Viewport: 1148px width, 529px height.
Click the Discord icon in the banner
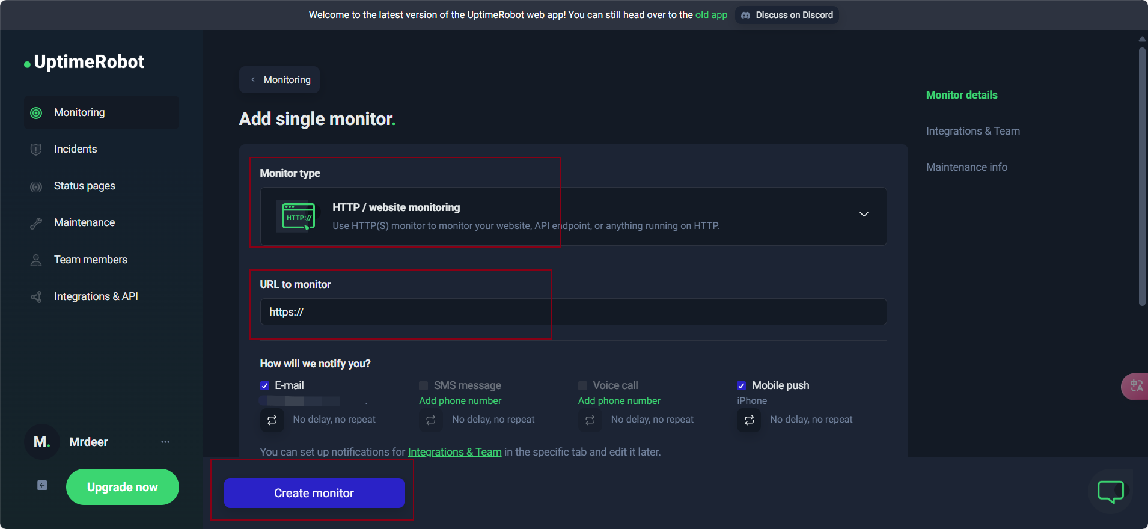(746, 15)
